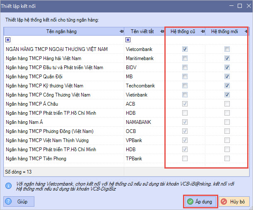253x210 pixels.
Task: Maximize the Thiết lập kết nối window
Action: click(239, 6)
